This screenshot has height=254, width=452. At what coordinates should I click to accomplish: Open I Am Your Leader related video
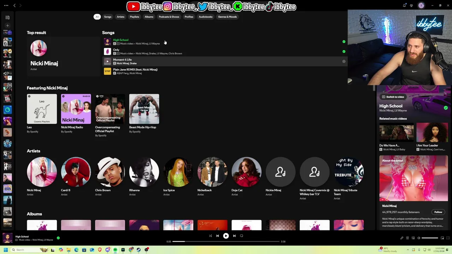coord(432,137)
